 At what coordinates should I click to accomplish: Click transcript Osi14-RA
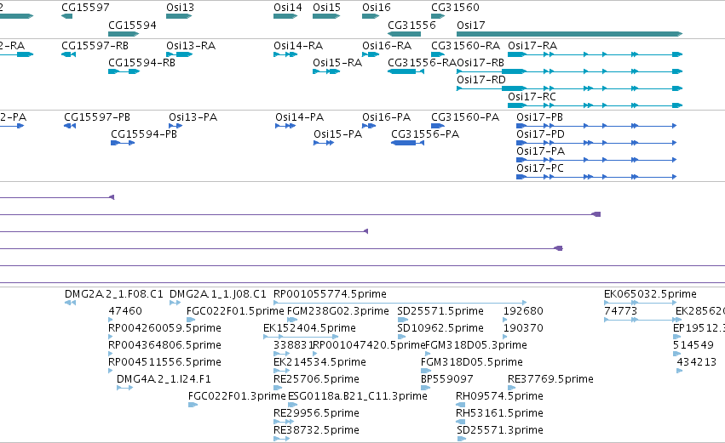(x=298, y=46)
